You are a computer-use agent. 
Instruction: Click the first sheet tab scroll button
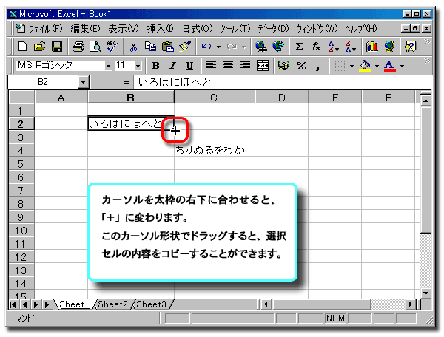tap(13, 304)
